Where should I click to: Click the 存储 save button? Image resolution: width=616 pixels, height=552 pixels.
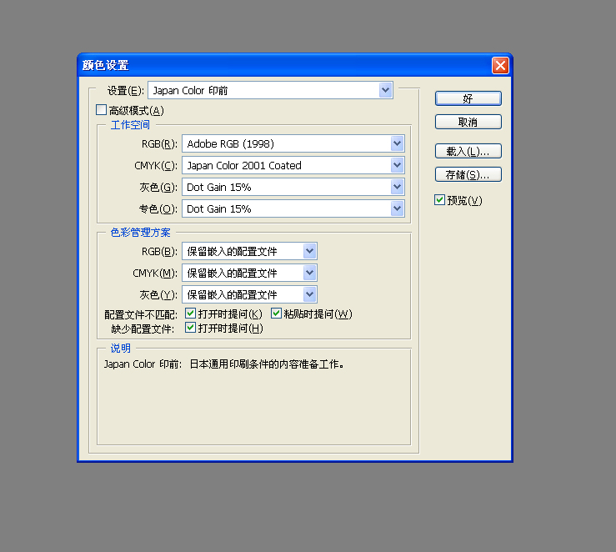(468, 175)
